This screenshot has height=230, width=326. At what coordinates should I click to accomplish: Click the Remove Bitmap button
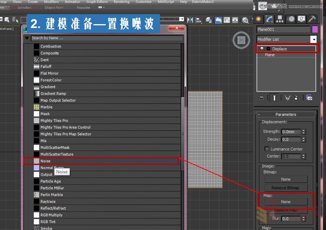click(x=286, y=187)
